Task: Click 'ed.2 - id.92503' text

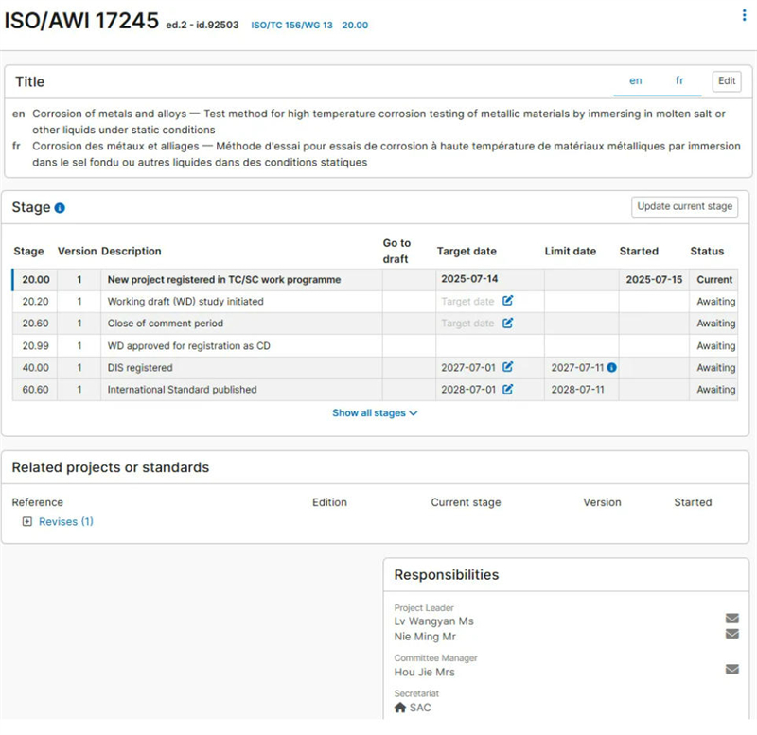Action: point(202,26)
